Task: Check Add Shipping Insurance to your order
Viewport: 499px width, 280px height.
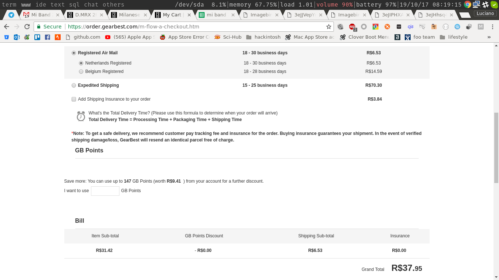Action: click(74, 99)
